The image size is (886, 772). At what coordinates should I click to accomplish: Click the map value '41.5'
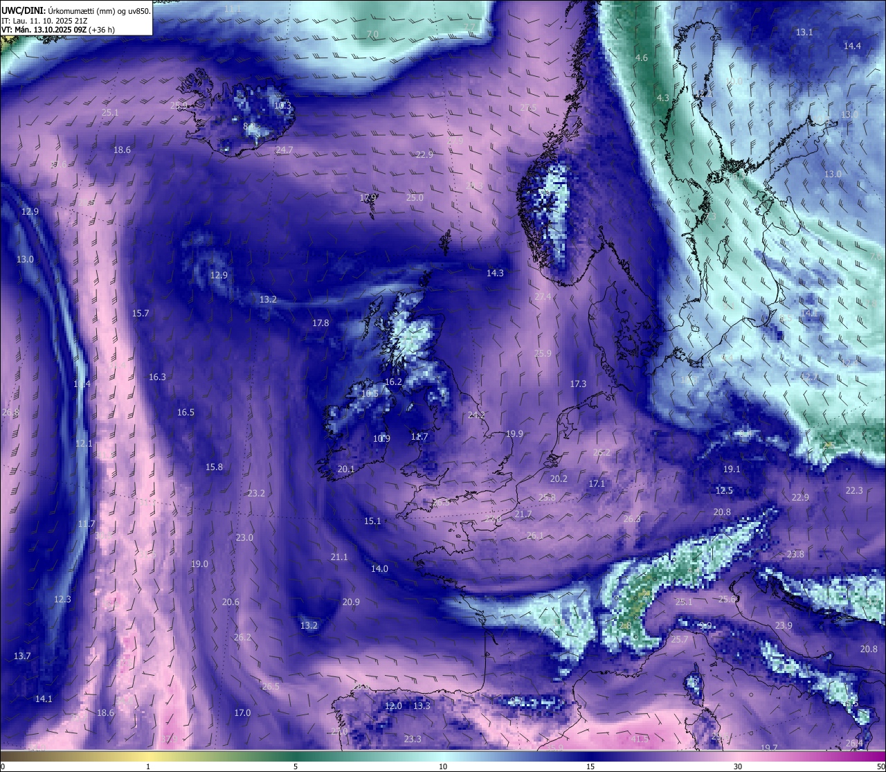[640, 739]
